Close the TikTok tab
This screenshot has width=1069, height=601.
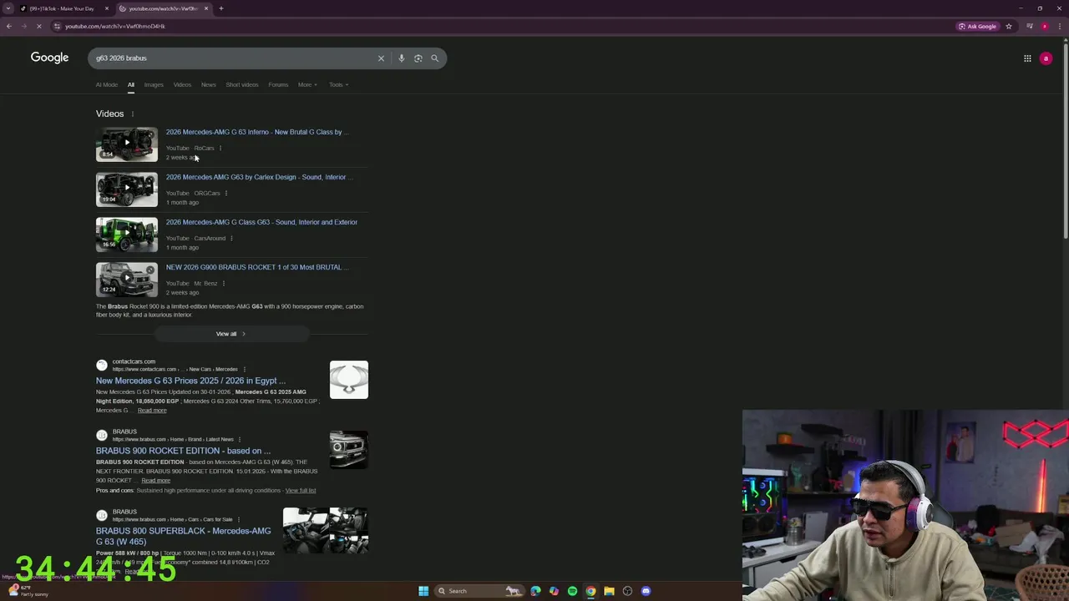(107, 8)
